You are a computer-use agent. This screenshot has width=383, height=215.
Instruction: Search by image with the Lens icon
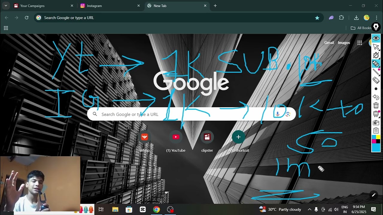point(288,114)
